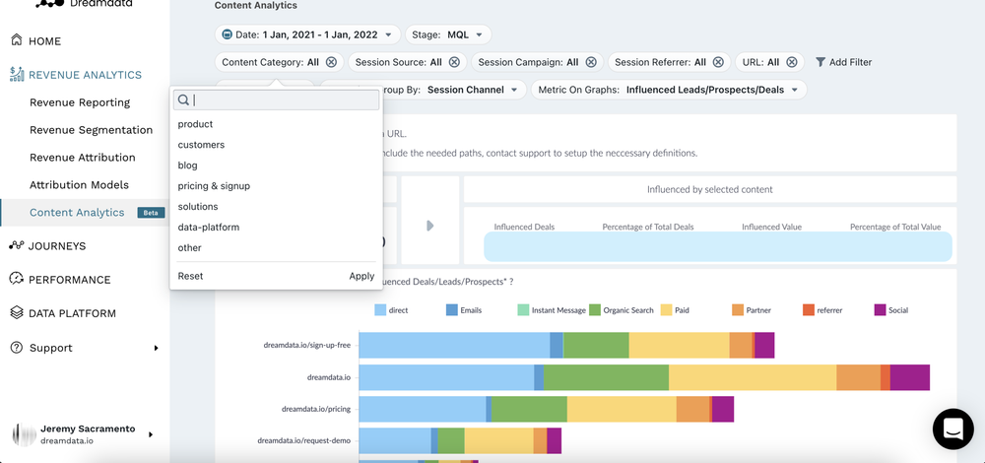The image size is (985, 463).
Task: Expand the Support submenu arrow
Action: 156,348
